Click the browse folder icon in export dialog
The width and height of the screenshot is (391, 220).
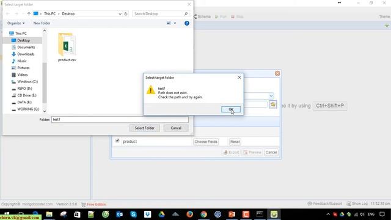click(273, 105)
